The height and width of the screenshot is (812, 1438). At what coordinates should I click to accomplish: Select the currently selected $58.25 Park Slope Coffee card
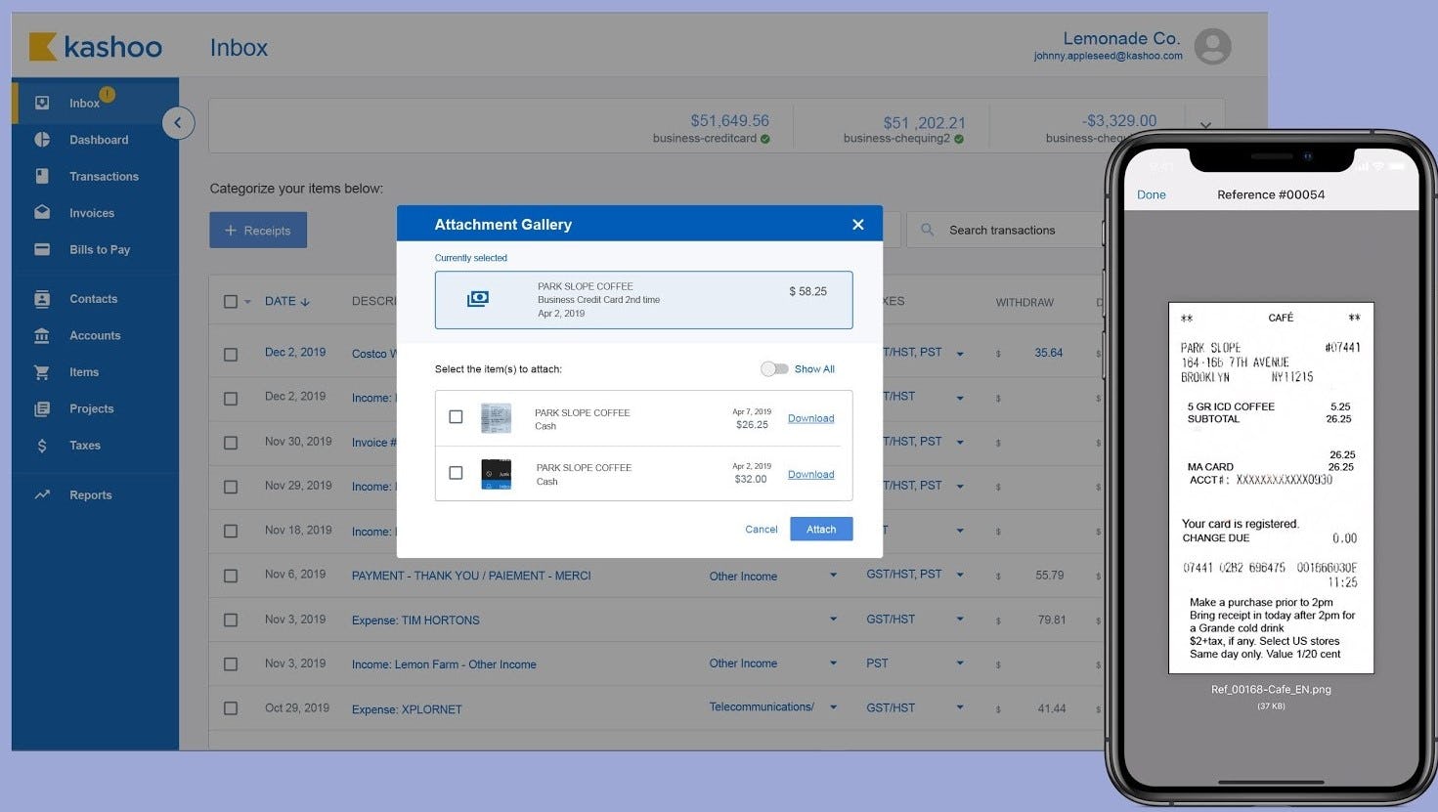[643, 300]
